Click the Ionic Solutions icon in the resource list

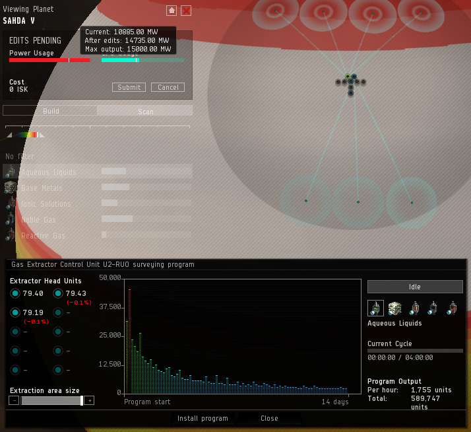pos(11,203)
